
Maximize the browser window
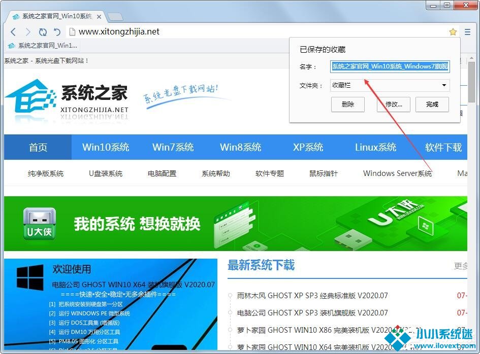click(447, 5)
